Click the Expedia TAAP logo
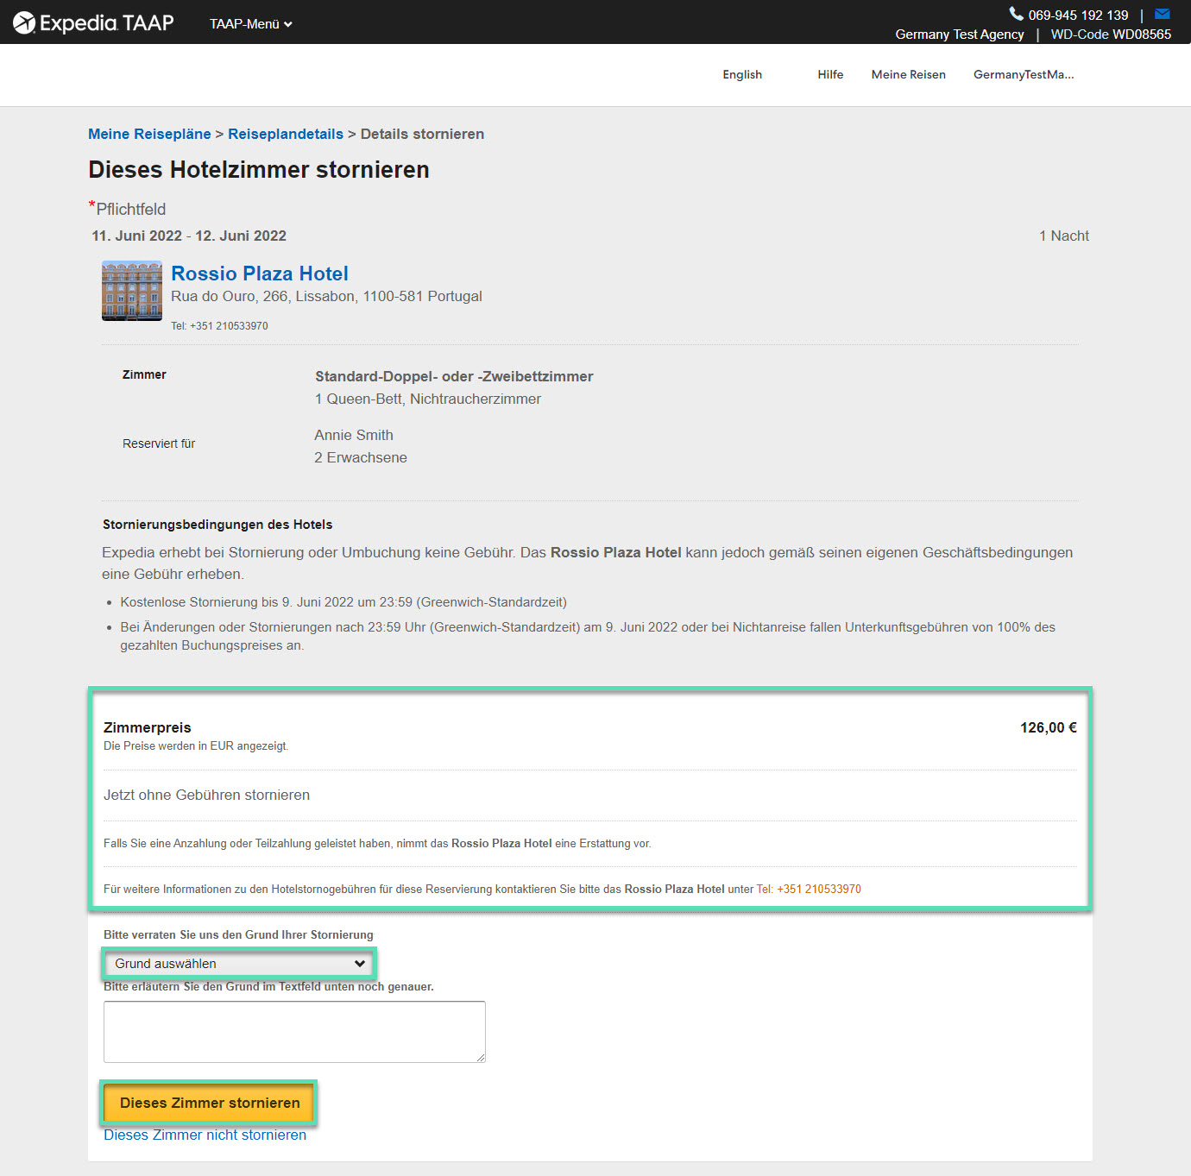 [x=93, y=22]
